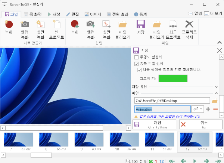
Task: Go to the previous frame
Action: click(x=183, y=161)
